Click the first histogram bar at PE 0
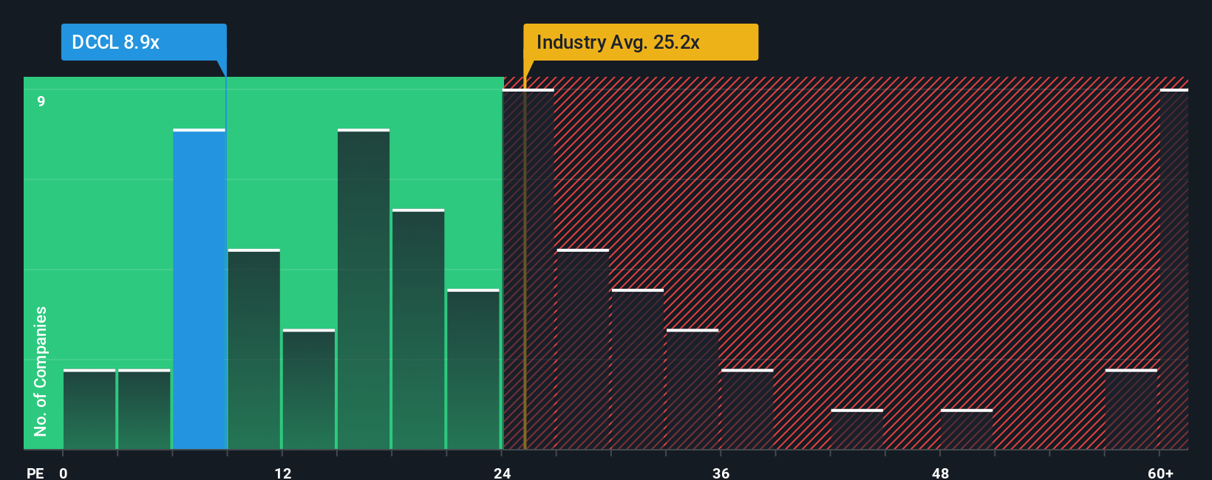1212x480 pixels. [x=89, y=409]
